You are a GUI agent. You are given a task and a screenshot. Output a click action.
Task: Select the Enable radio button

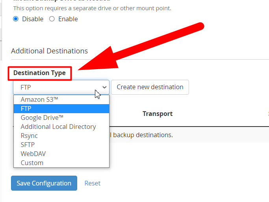[52, 19]
